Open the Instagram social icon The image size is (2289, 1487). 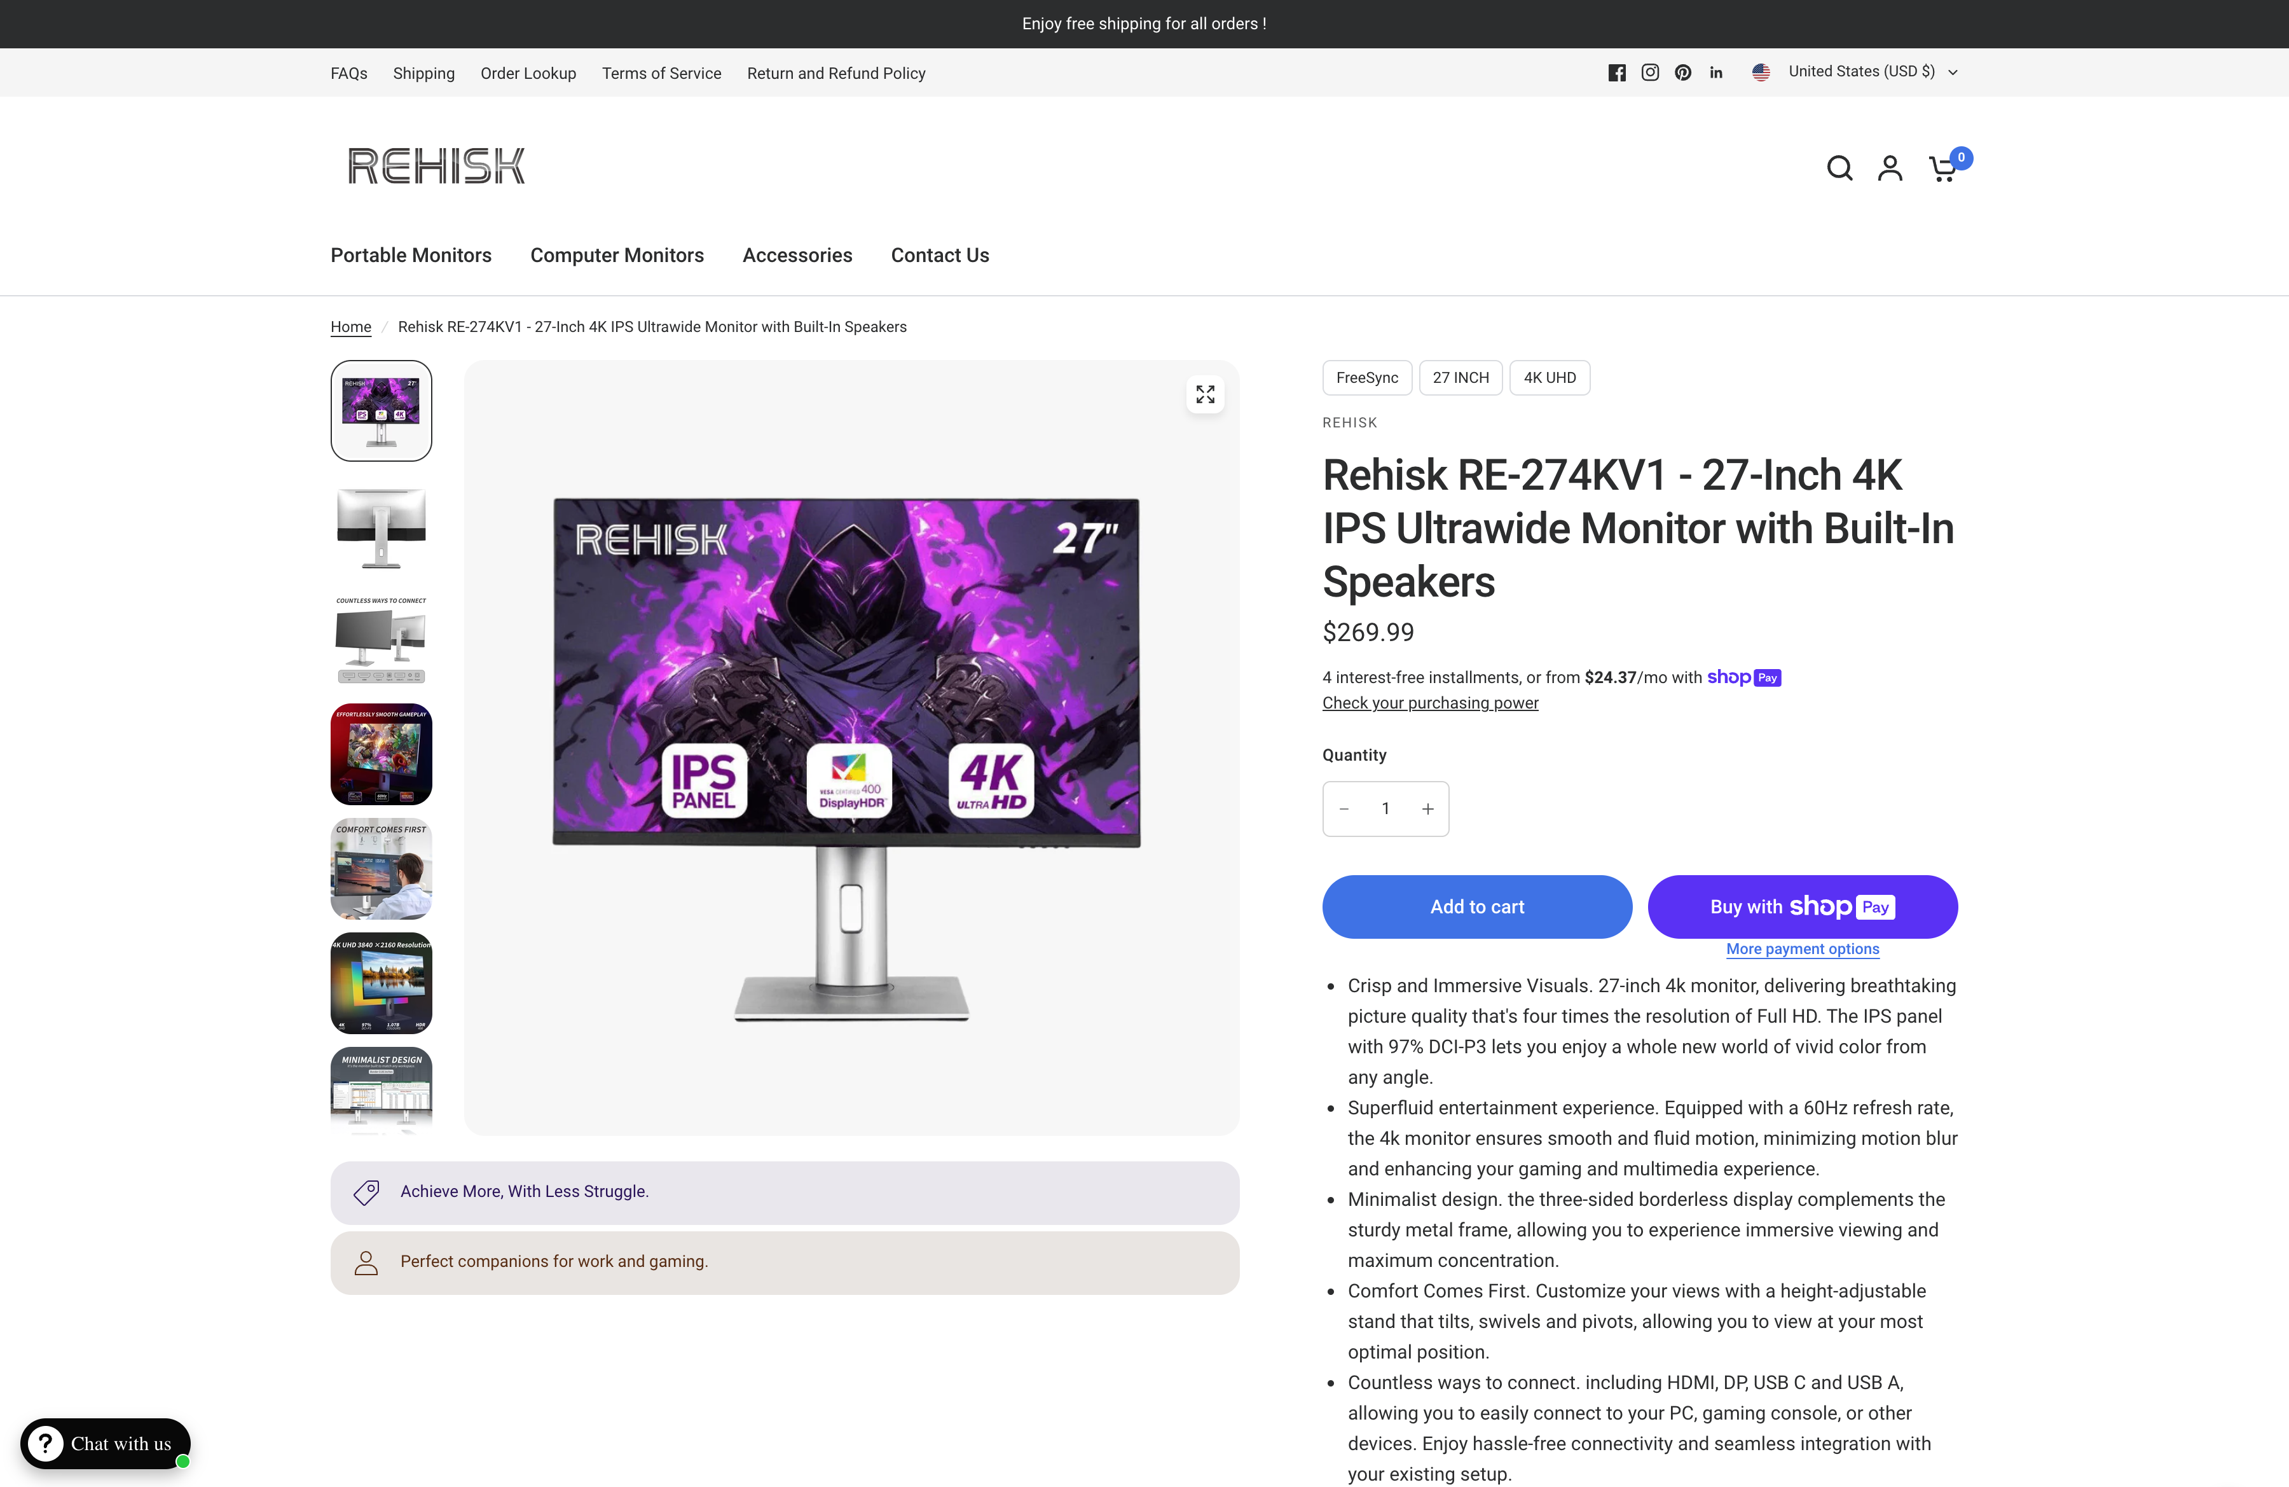click(x=1649, y=72)
